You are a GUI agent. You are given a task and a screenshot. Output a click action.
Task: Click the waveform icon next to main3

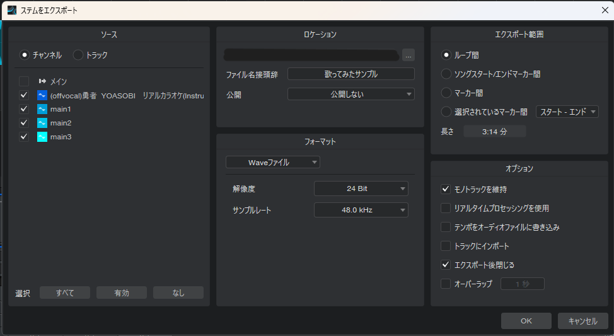42,137
